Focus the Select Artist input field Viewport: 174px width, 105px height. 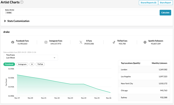[x=80, y=13]
